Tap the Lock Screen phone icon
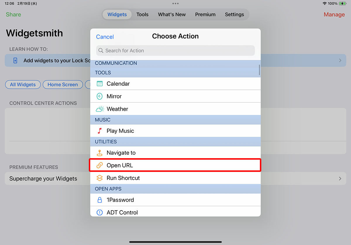Image resolution: width=351 pixels, height=245 pixels. 16,61
